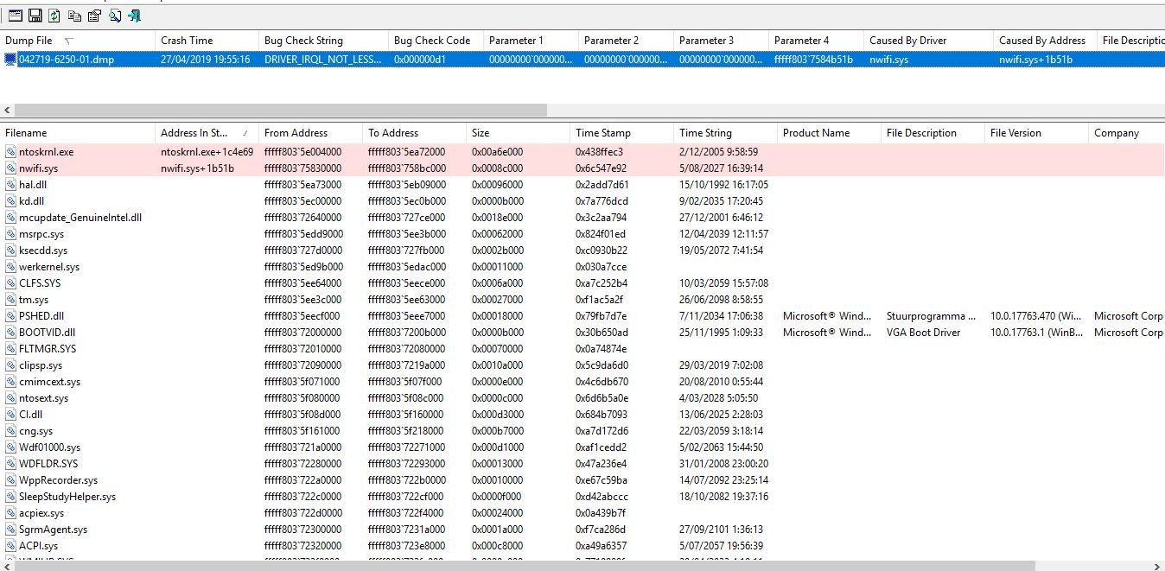Select the 042719-6250-01.dmp dump file row
This screenshot has width=1165, height=571.
66,60
